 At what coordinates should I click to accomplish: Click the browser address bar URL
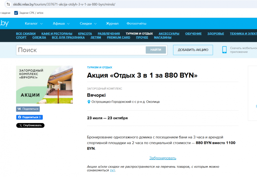(x=64, y=4)
